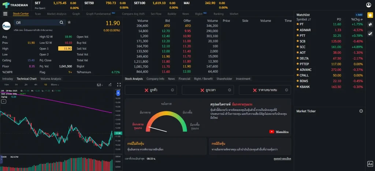
Task: Click the OR company logo
Action: (7, 26)
